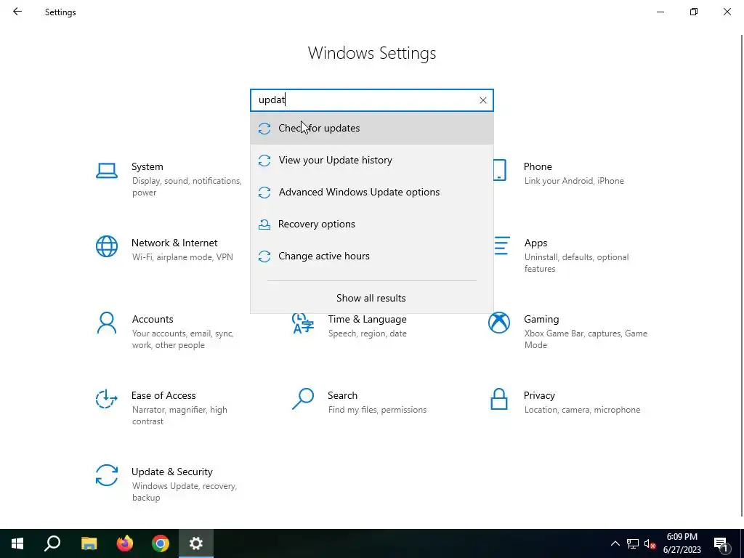The height and width of the screenshot is (558, 744).
Task: Click the icon beside Recovery options
Action: [264, 224]
